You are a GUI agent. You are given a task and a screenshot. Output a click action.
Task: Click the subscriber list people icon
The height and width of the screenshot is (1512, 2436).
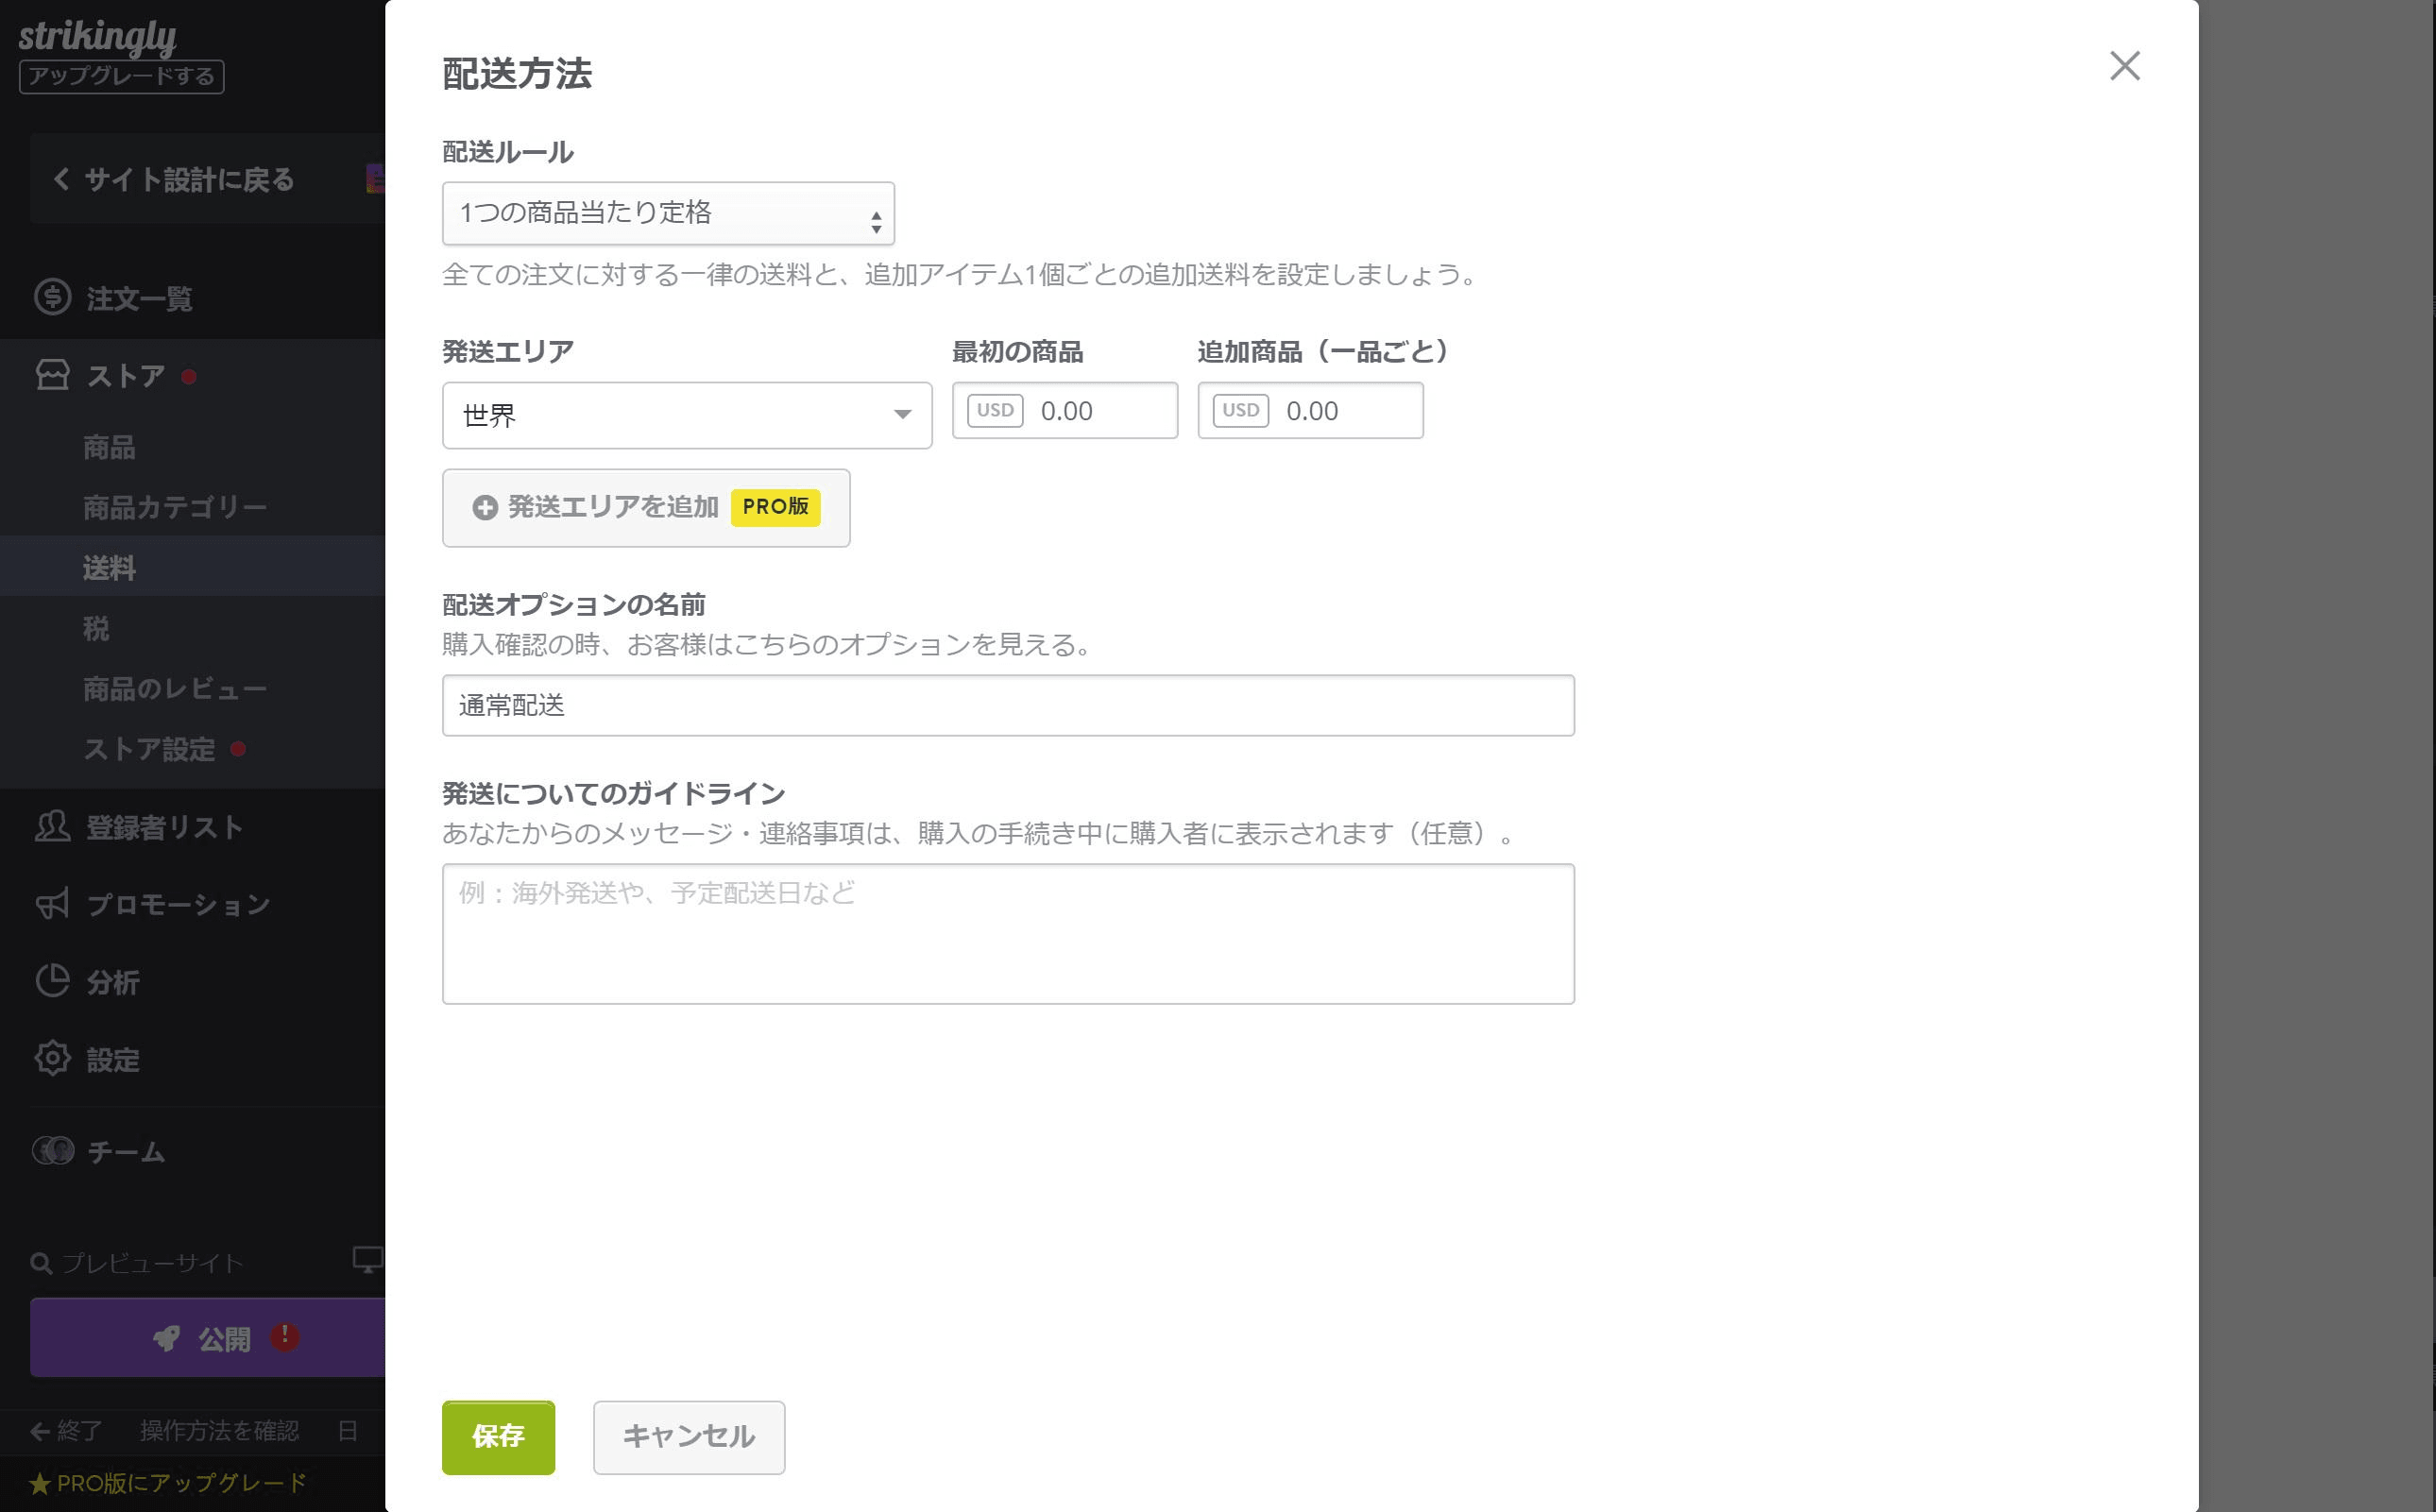[52, 827]
